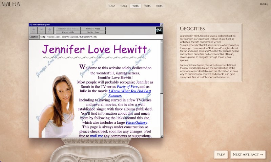Click the Netscape window maximize box
Viewport: 271px width, 162px height.
point(161,25)
